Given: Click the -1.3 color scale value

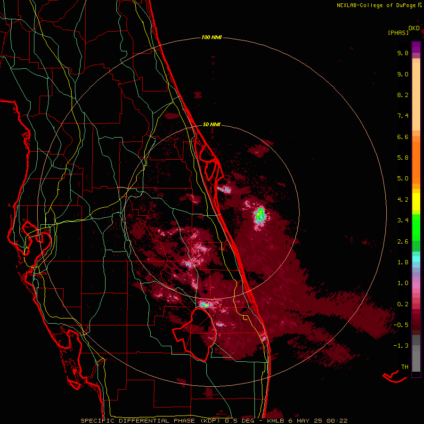Looking at the screenshot, I should (401, 346).
